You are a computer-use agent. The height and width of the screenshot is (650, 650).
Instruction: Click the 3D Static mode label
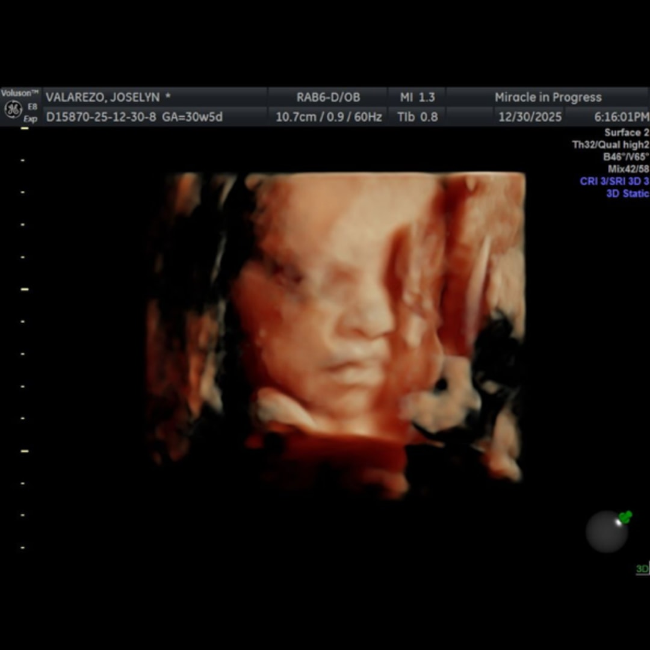coord(627,193)
